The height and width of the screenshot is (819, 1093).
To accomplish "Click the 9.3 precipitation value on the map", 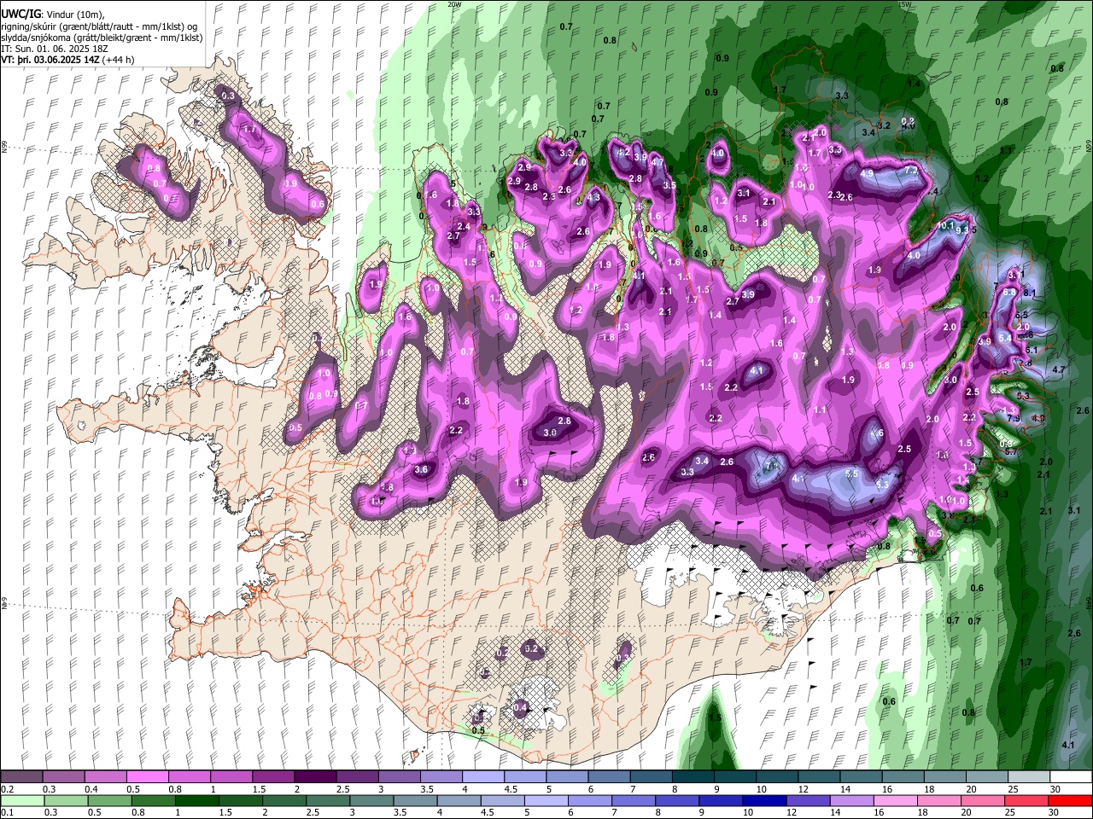I will pos(962,230).
